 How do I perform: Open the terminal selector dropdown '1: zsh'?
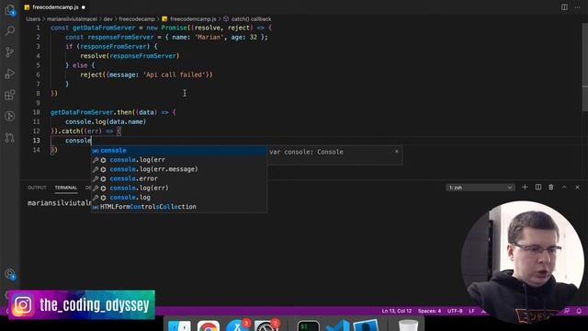(481, 188)
